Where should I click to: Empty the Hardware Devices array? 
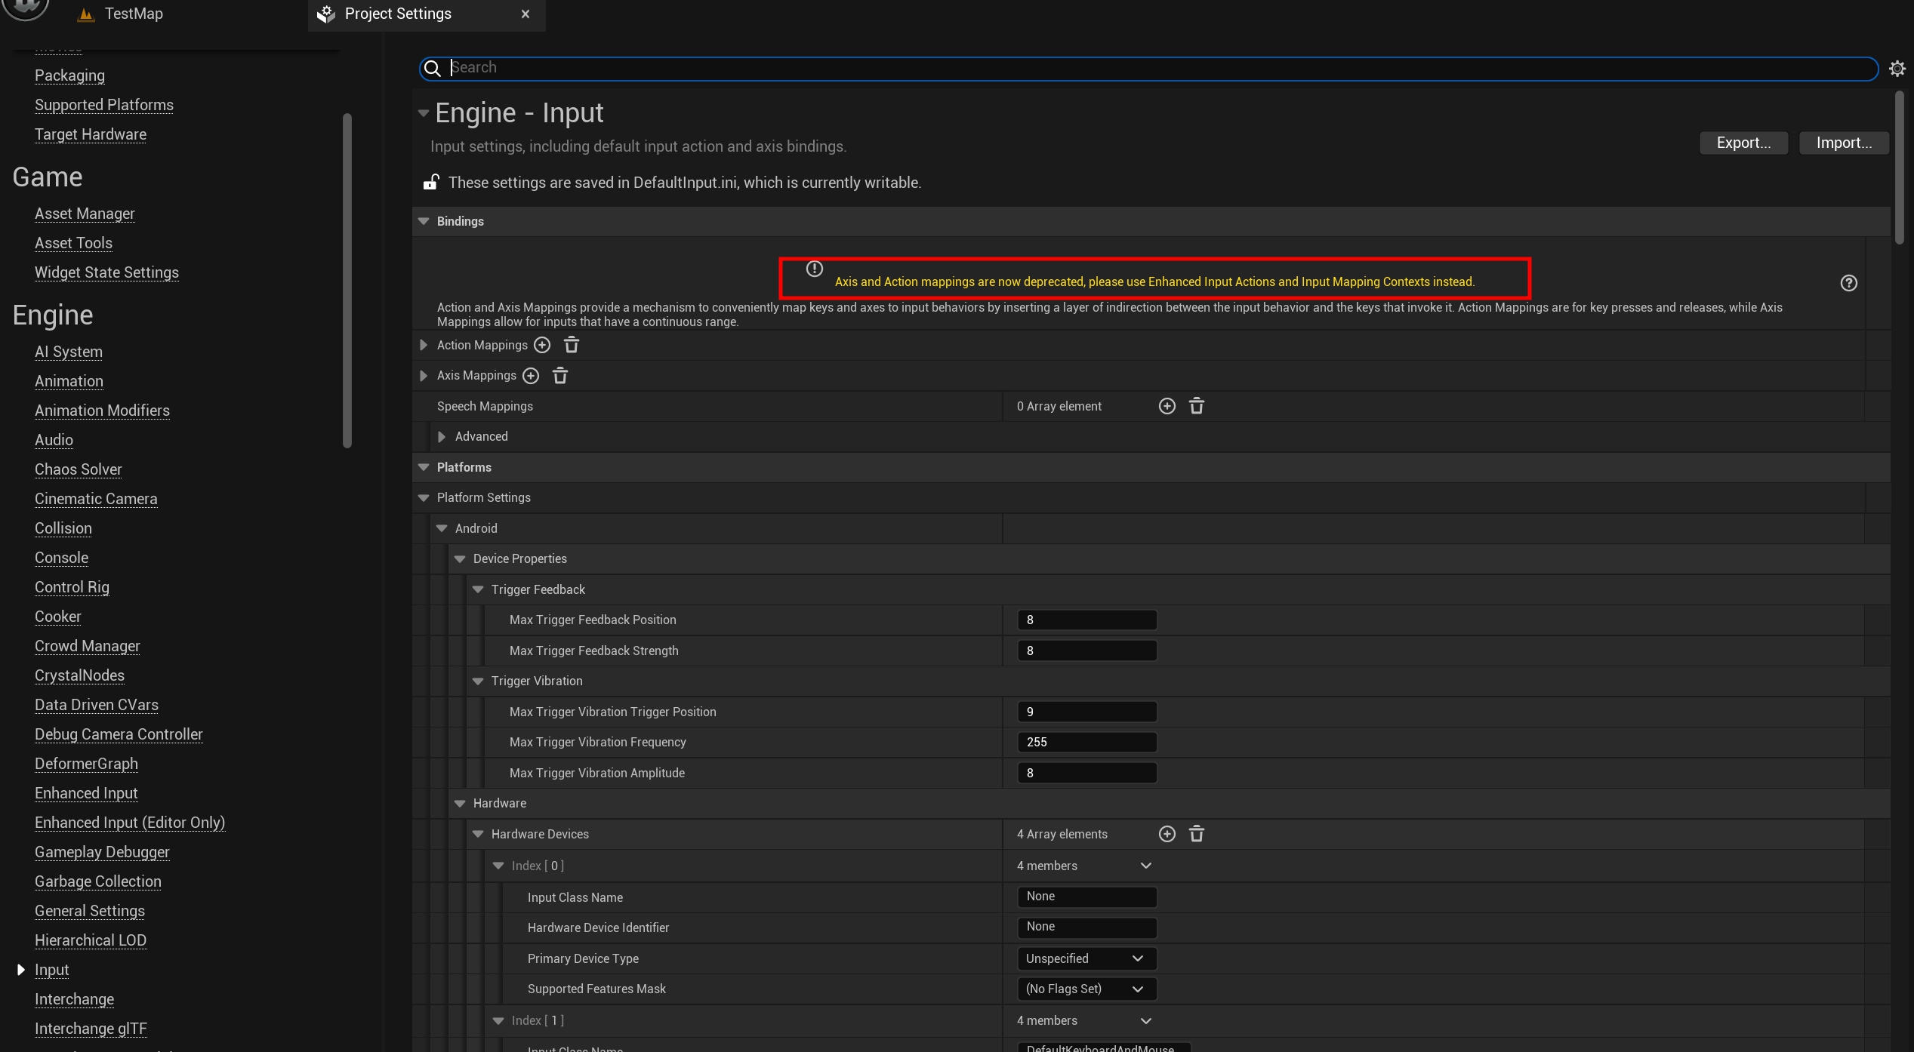click(1197, 834)
